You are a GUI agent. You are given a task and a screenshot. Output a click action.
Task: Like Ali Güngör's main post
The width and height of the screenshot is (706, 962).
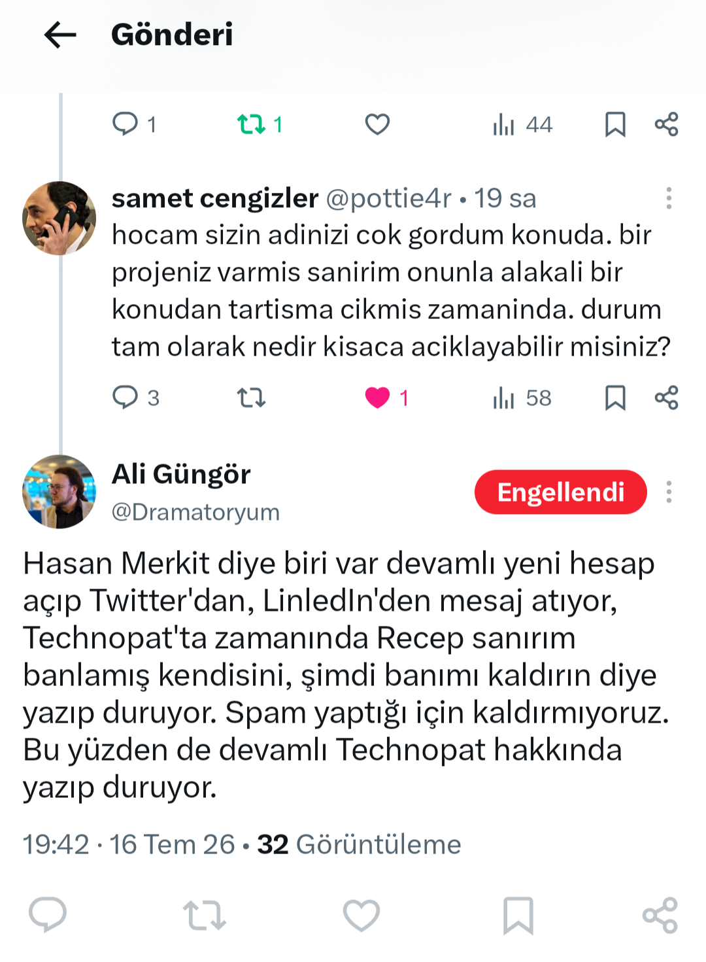click(361, 914)
